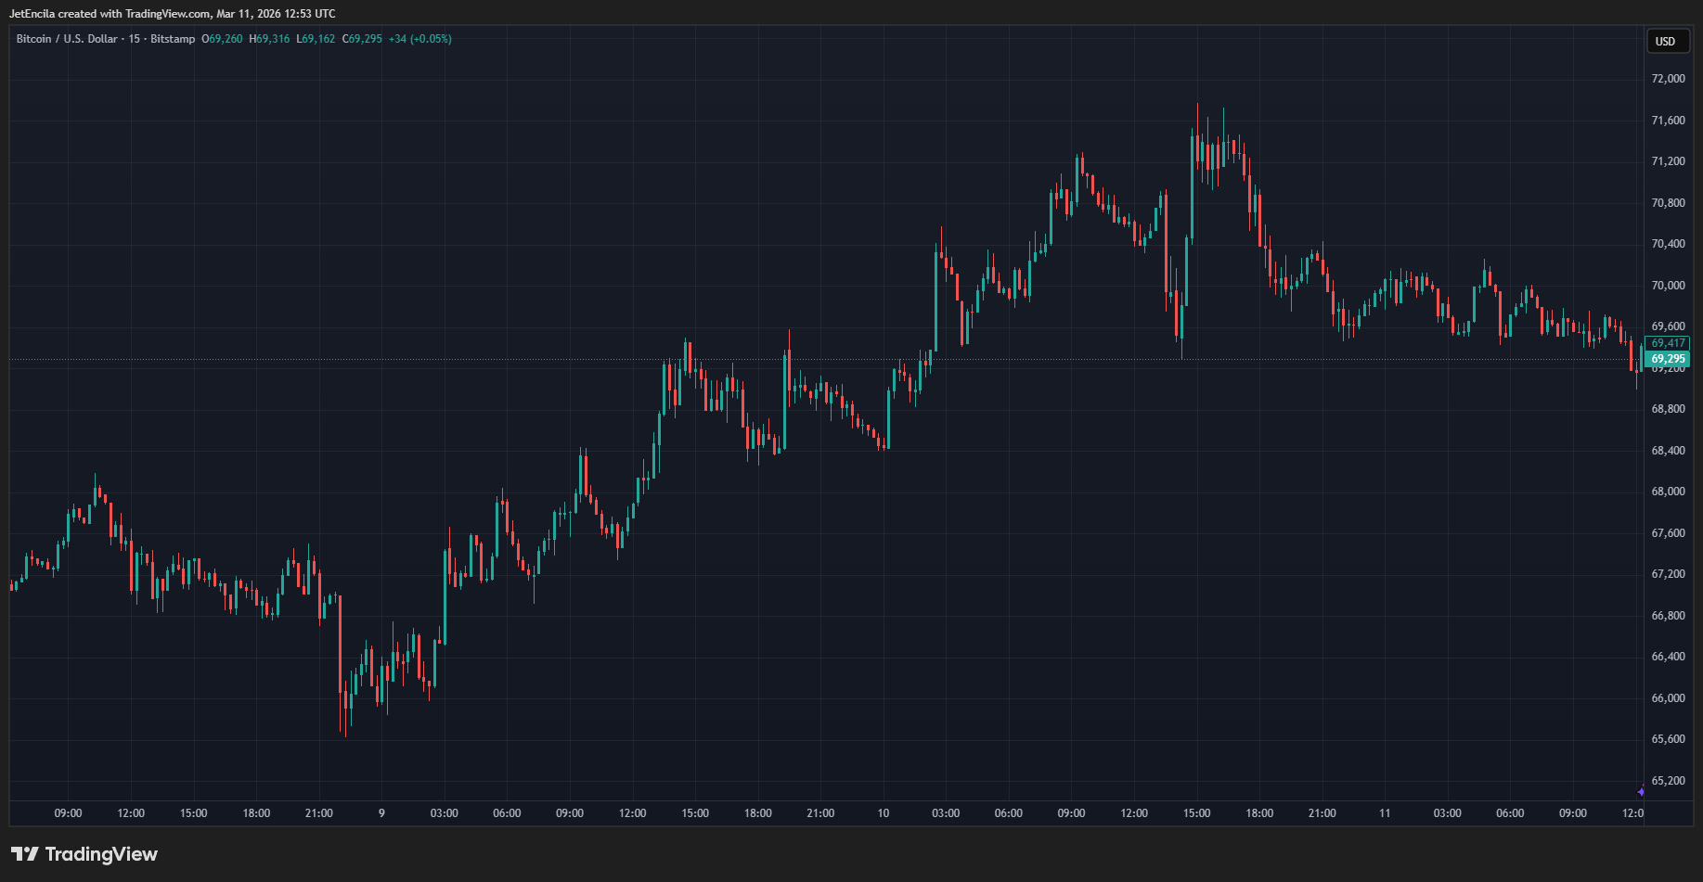Click the 69,295 current price label
Screen dimensions: 1703x882
(1668, 359)
